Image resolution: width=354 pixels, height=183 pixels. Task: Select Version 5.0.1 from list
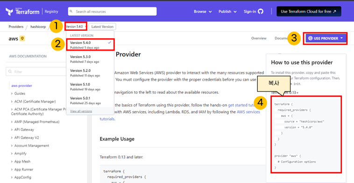point(90,100)
